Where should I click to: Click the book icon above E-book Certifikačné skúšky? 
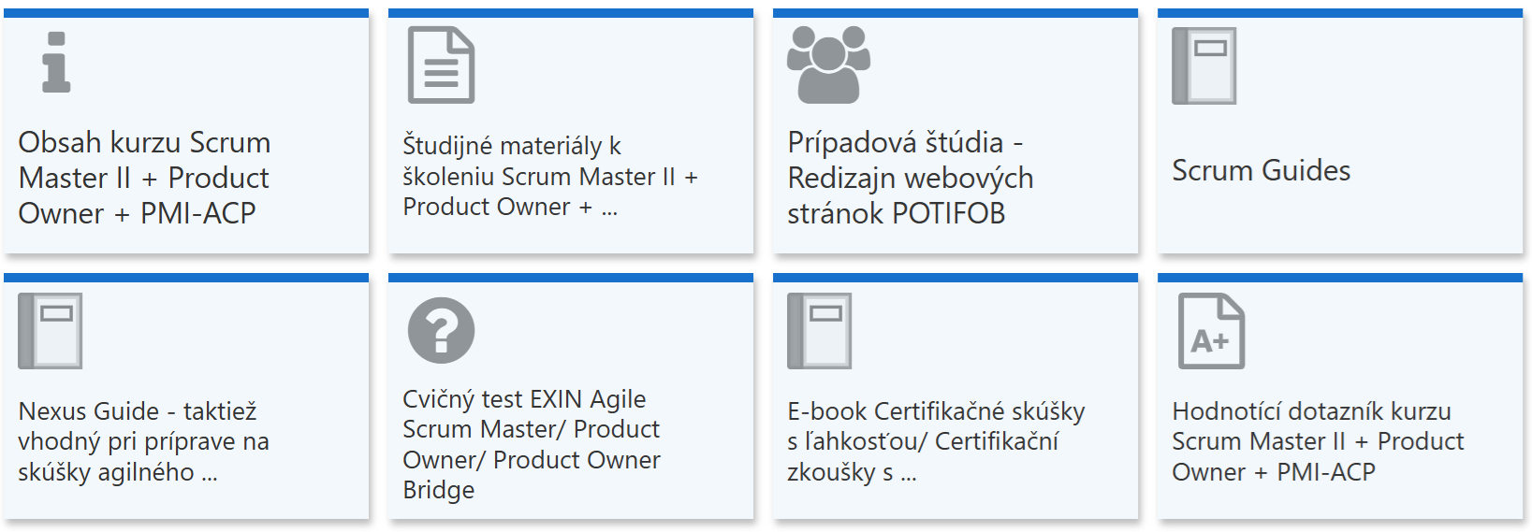coord(820,330)
